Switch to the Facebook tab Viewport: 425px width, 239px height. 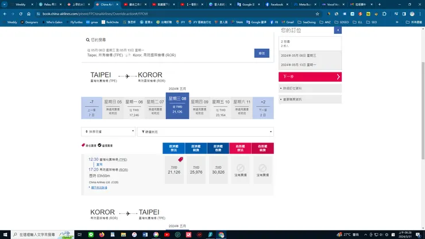click(276, 5)
